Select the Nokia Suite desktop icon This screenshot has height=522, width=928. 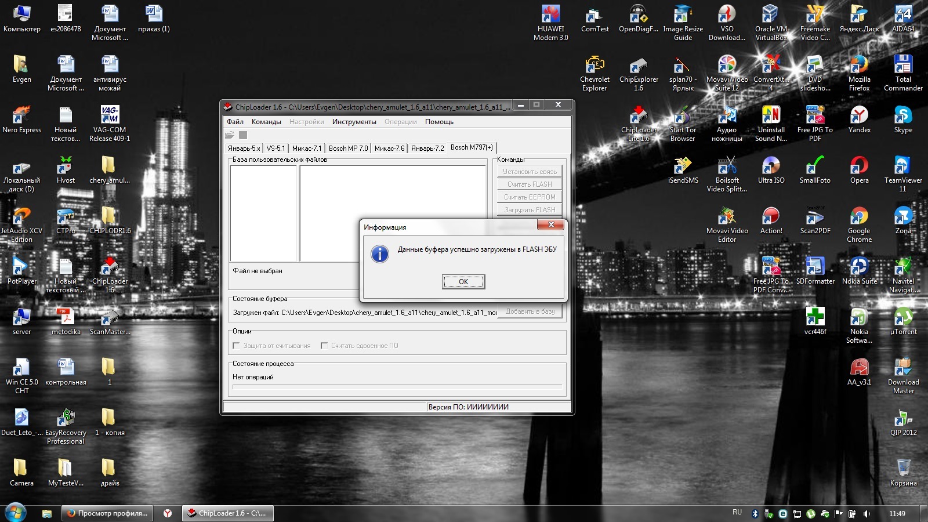click(859, 271)
